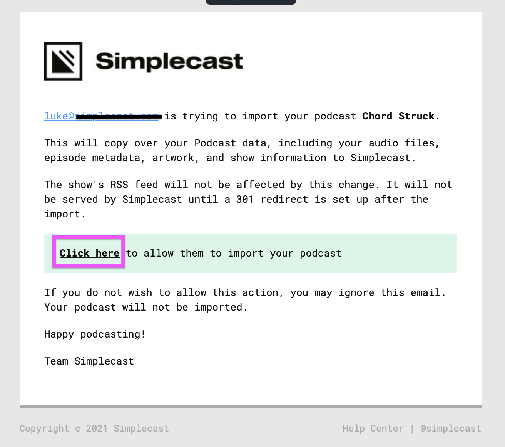Click the RSS feed paragraph
This screenshot has height=447, width=505.
click(x=248, y=199)
